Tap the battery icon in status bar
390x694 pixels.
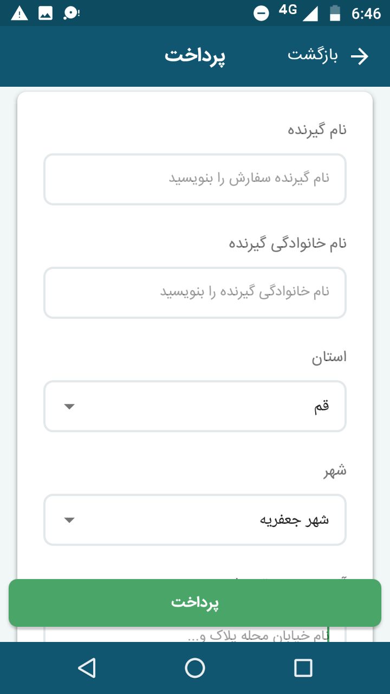click(335, 14)
